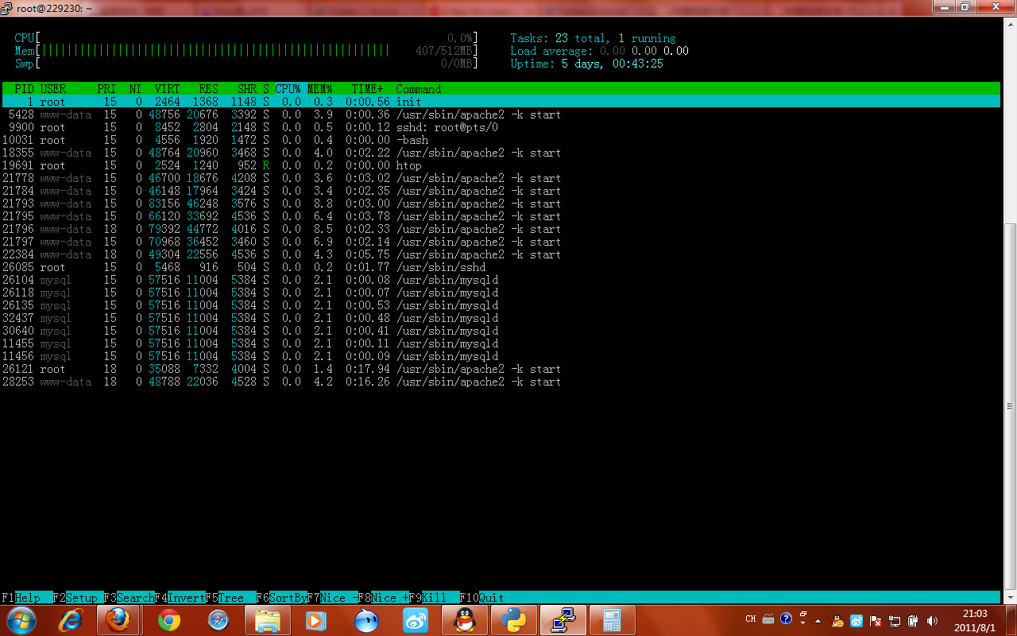Open Internet Explorer from the taskbar
The width and height of the screenshot is (1017, 636).
point(71,619)
